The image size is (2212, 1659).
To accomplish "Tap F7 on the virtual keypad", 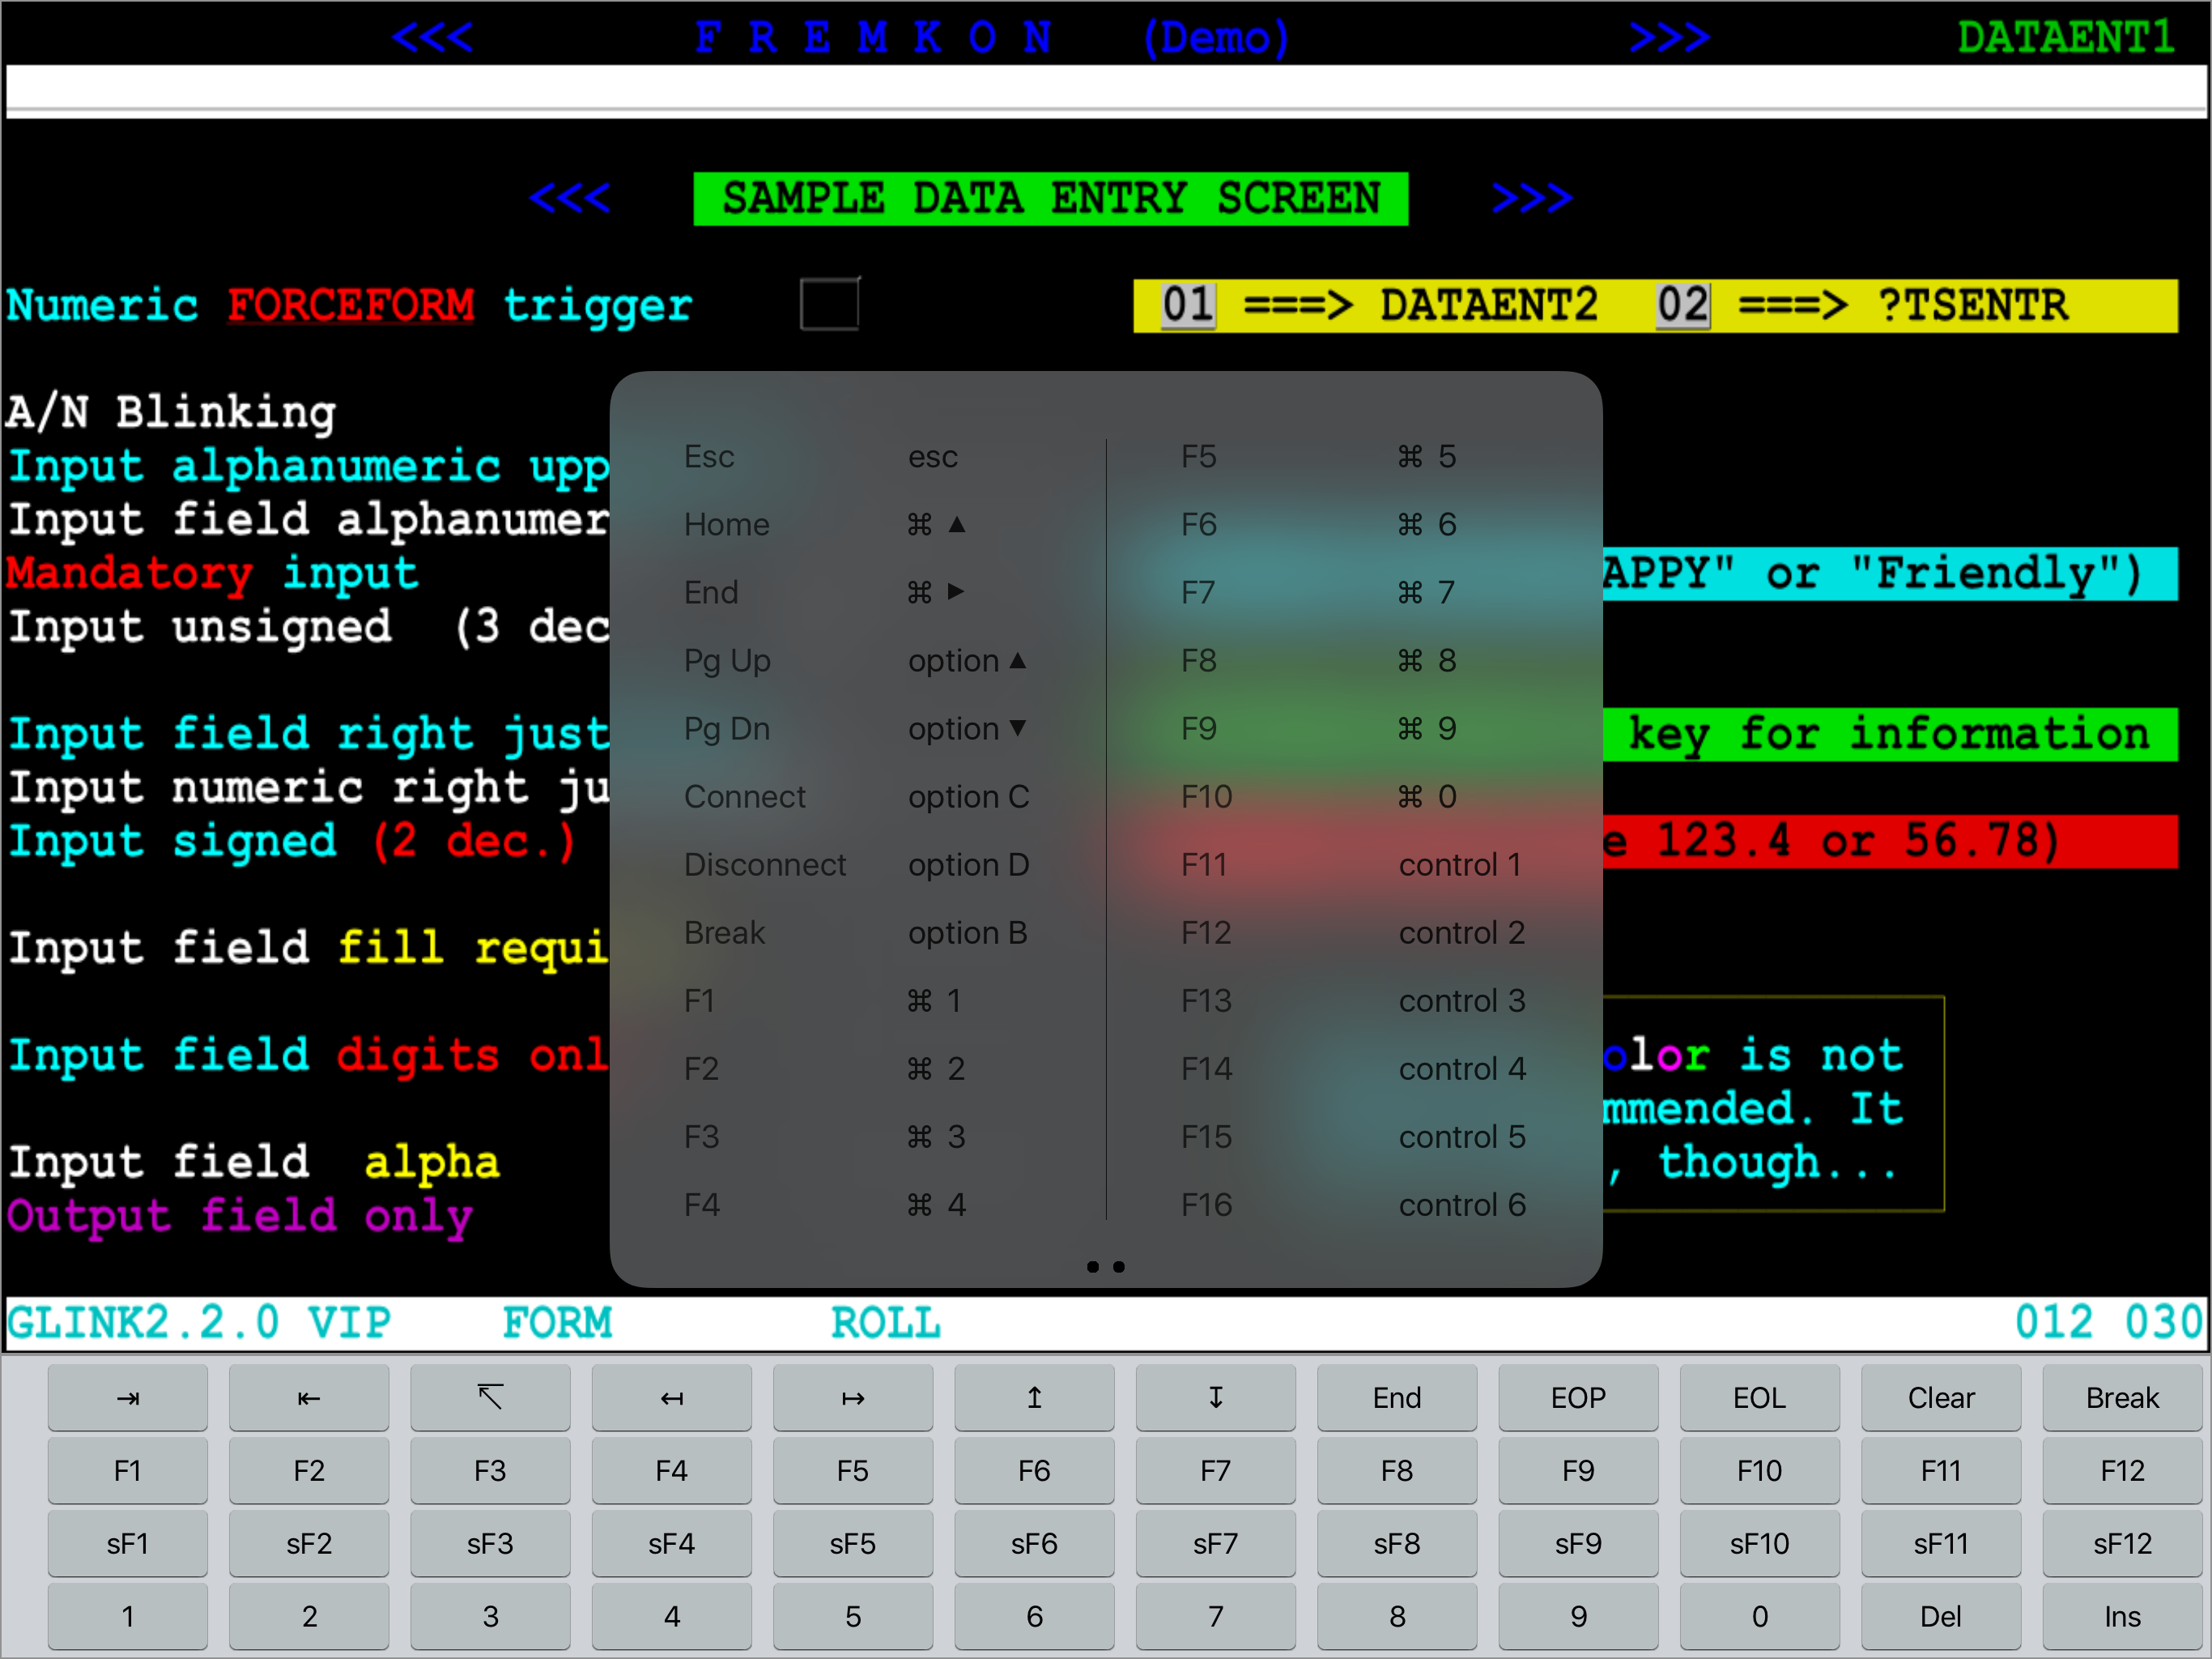I will coord(1215,1471).
